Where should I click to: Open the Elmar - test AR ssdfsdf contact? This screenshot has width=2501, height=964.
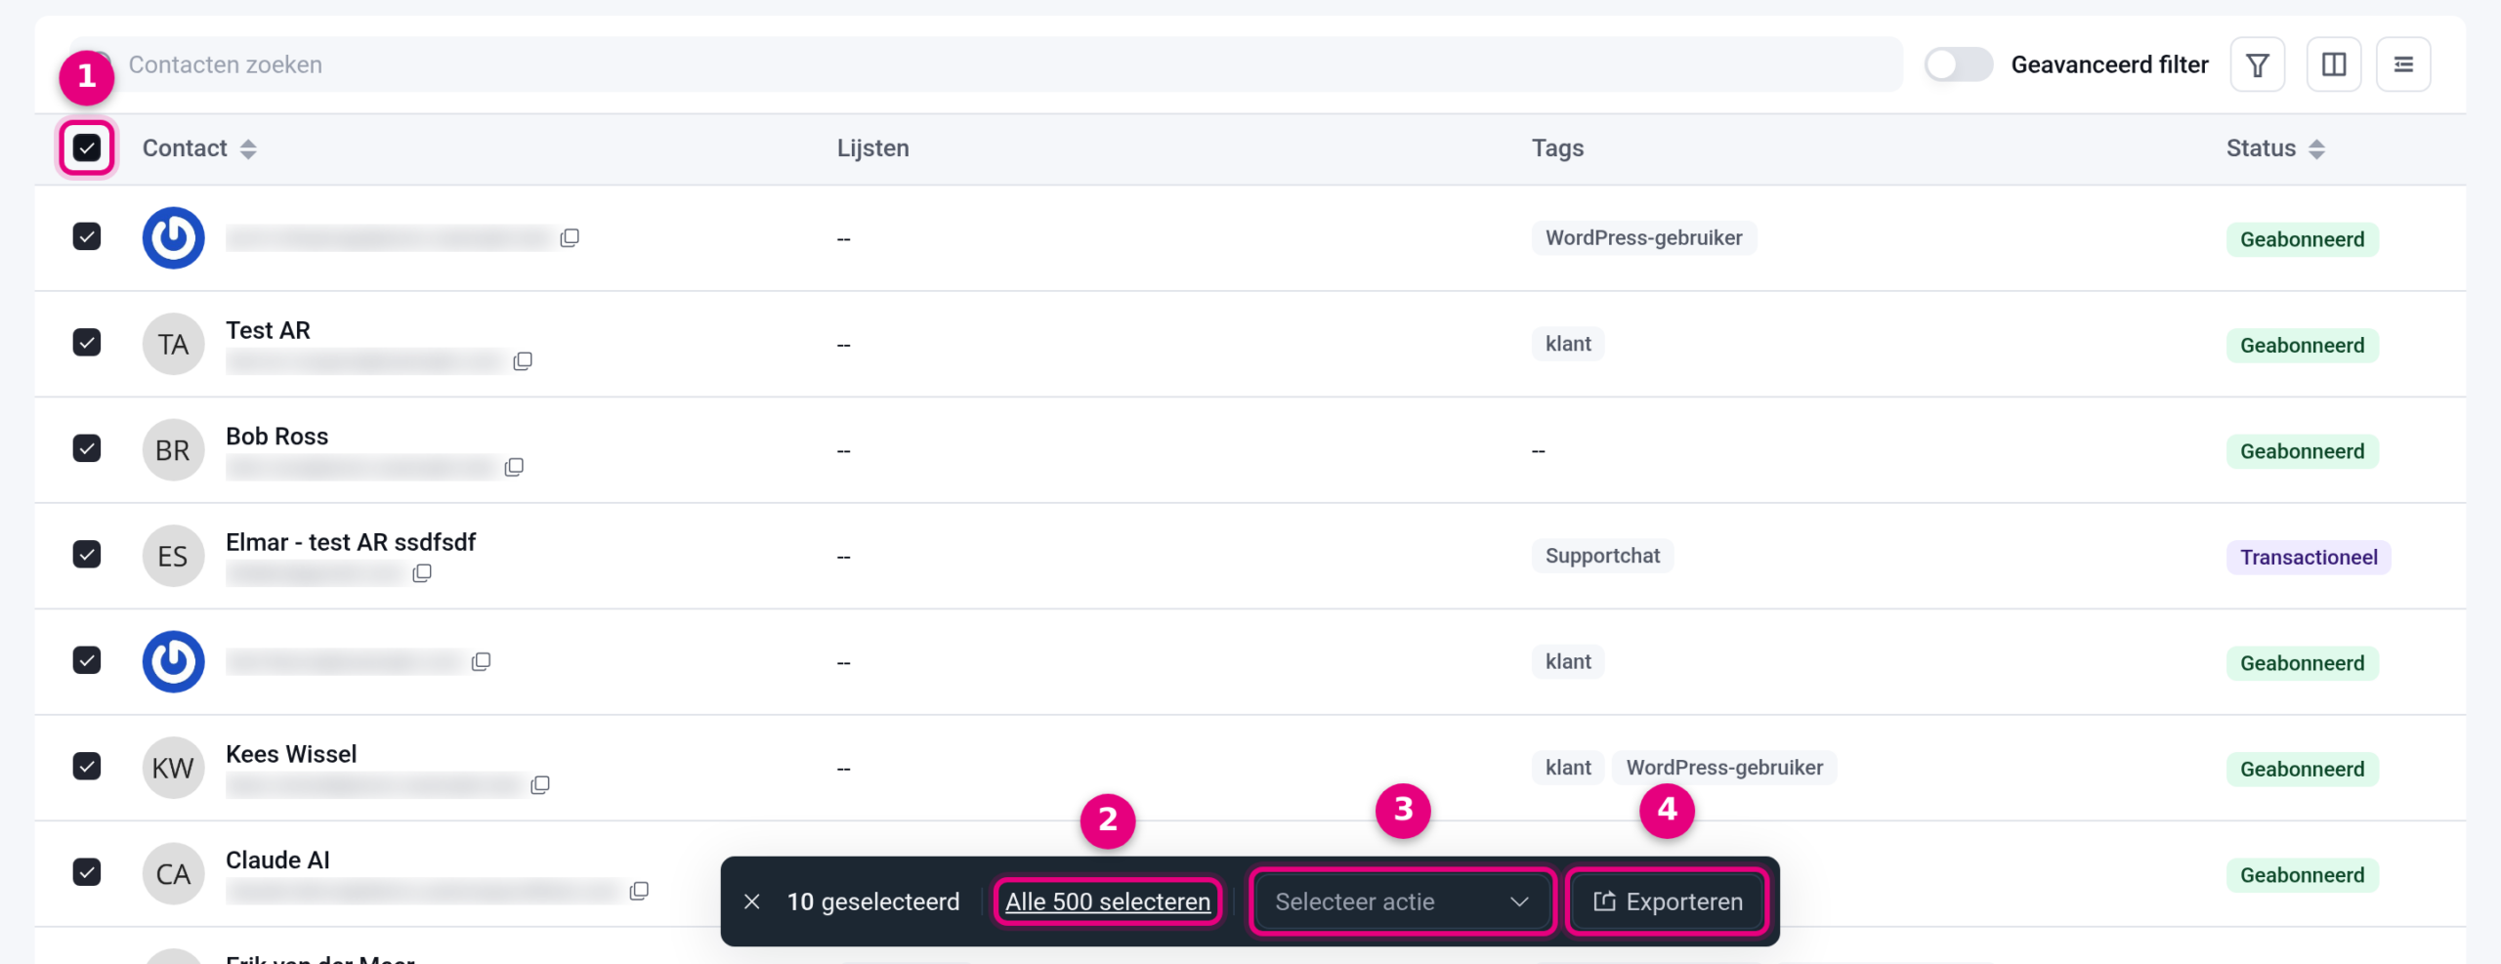tap(351, 542)
